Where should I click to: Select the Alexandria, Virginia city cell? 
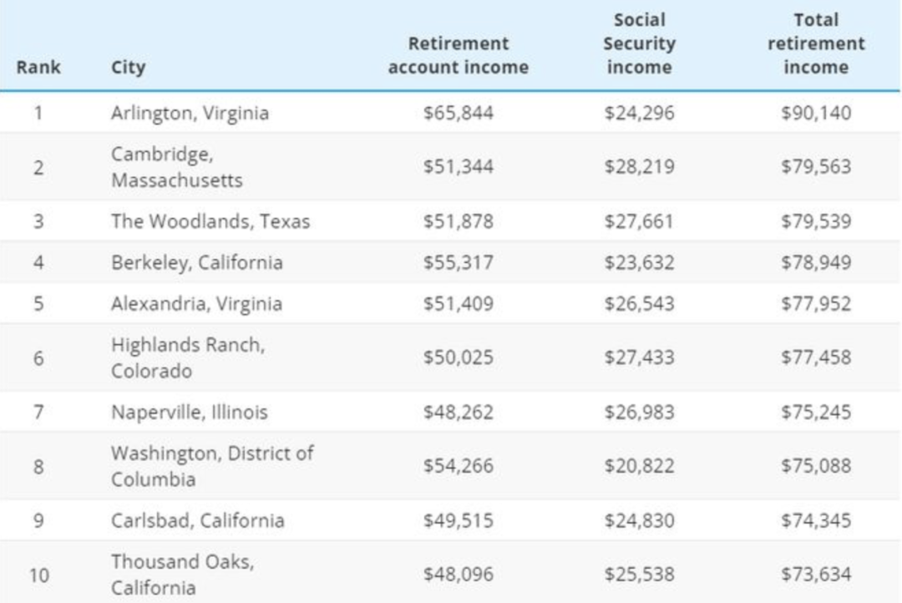coord(197,303)
